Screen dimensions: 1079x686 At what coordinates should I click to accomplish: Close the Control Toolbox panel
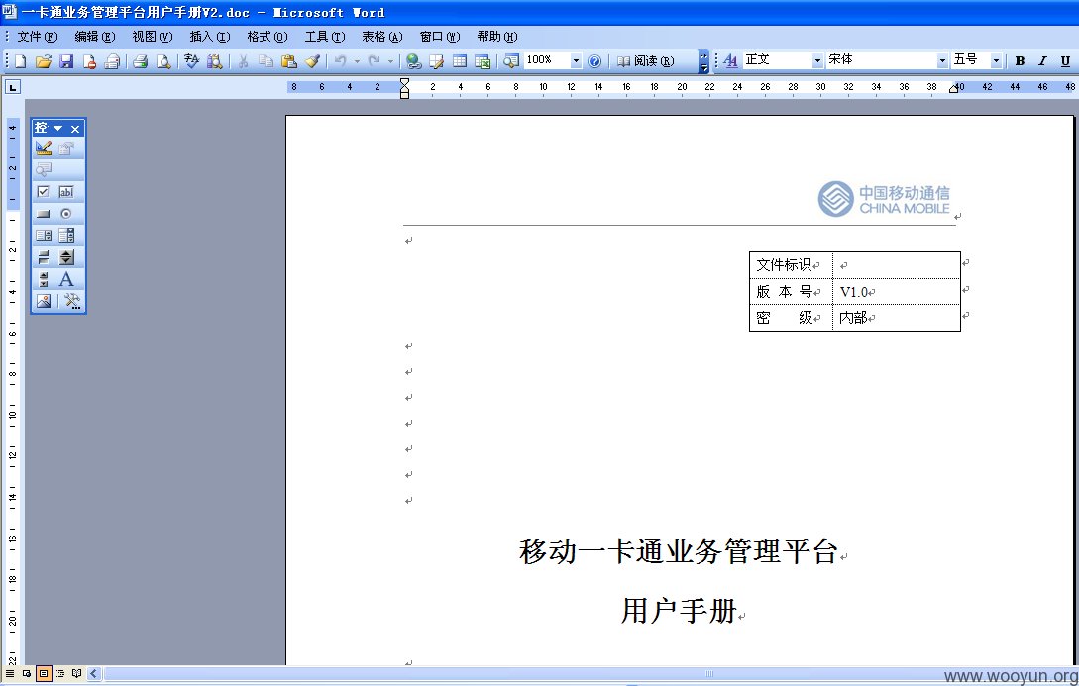coord(75,129)
